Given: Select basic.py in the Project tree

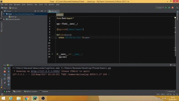Looking at the screenshot, I should (x=13, y=17).
